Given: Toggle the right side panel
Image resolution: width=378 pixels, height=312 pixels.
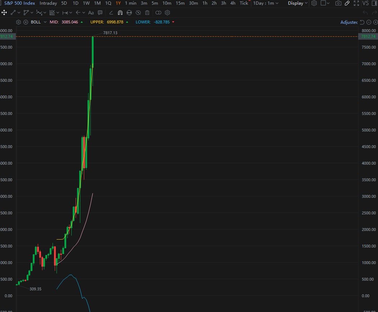Looking at the screenshot, I should [374, 3].
